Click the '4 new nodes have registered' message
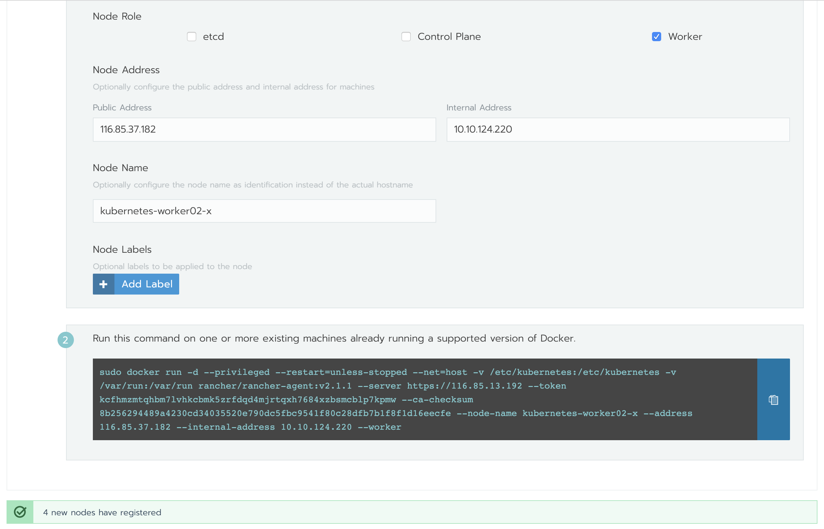824x529 pixels. (102, 513)
